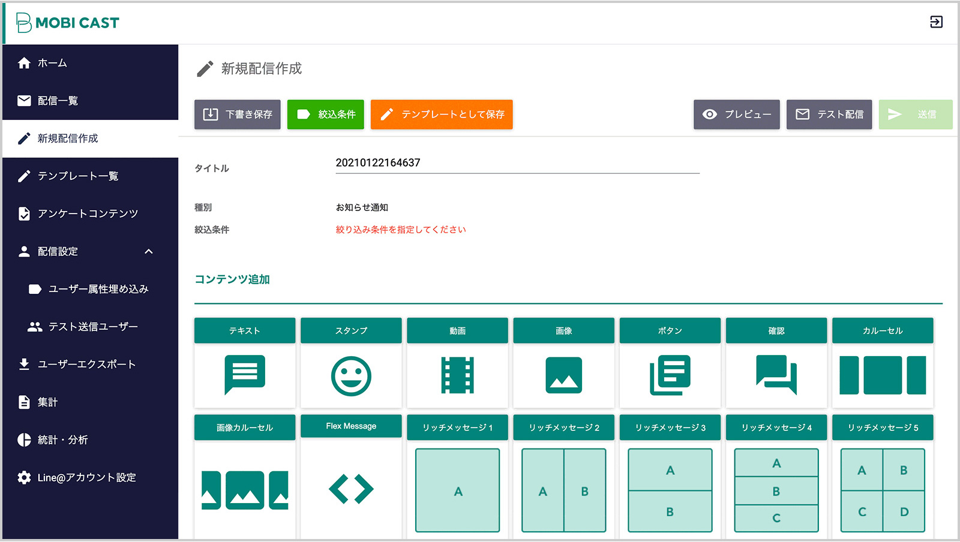Image resolution: width=960 pixels, height=542 pixels.
Task: Select リッチメッセージ2 two-column layout
Action: point(563,490)
